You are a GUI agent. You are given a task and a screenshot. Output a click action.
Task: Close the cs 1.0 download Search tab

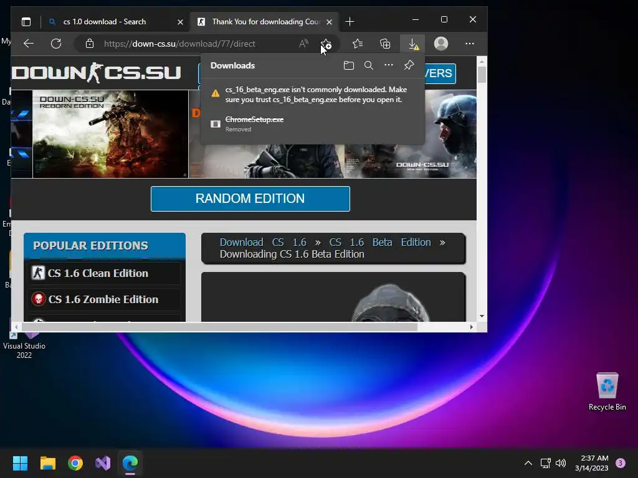(180, 22)
